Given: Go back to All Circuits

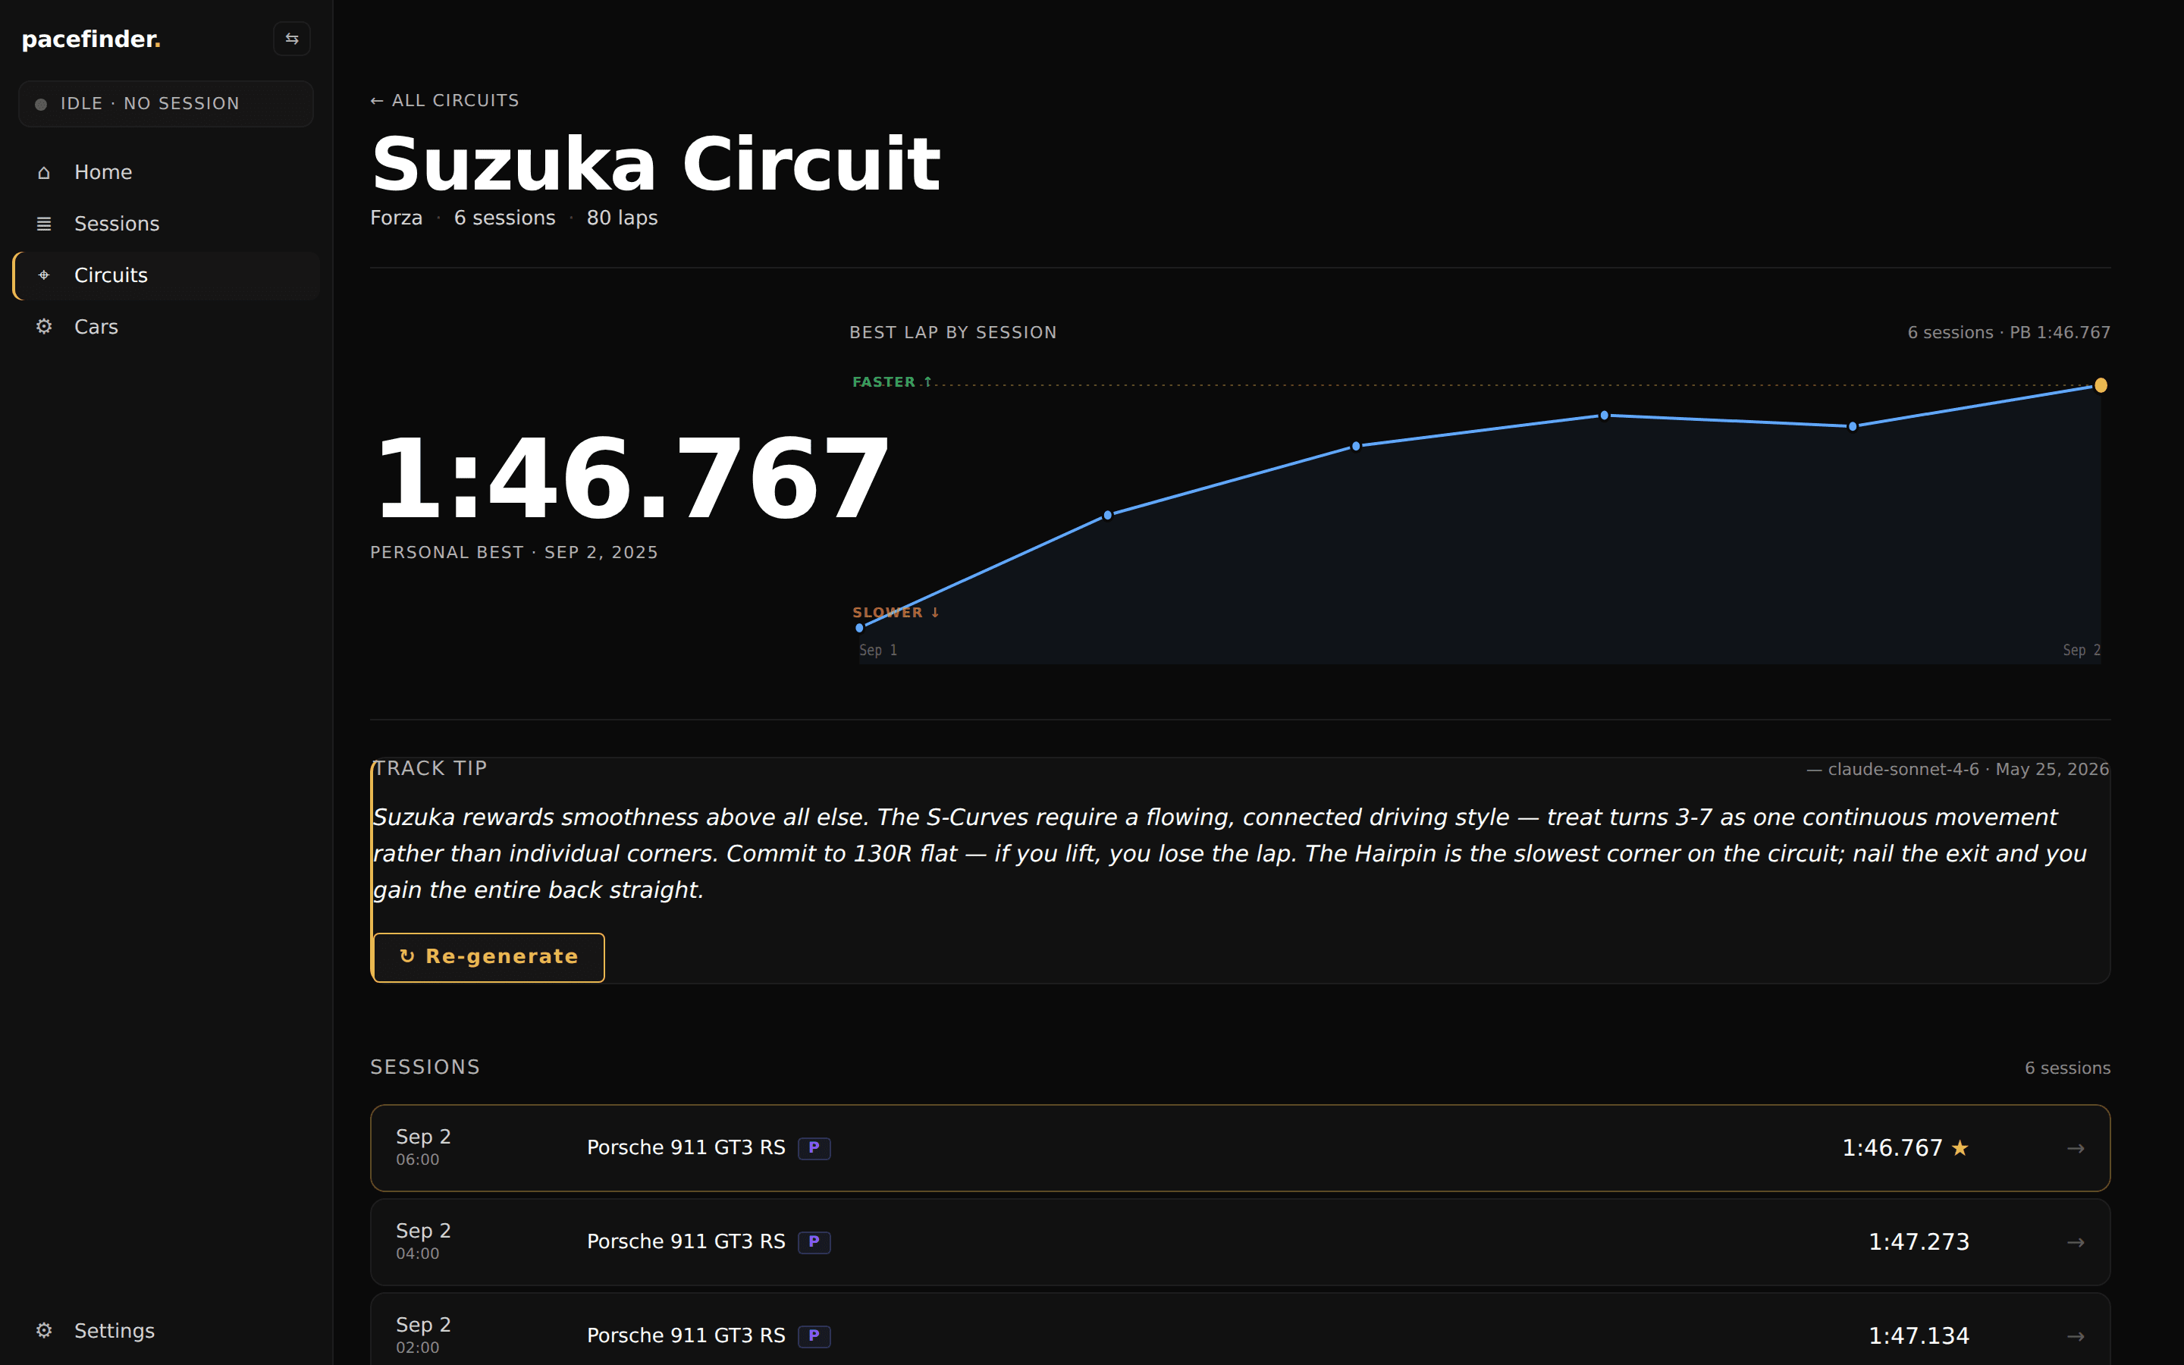Looking at the screenshot, I should (444, 100).
